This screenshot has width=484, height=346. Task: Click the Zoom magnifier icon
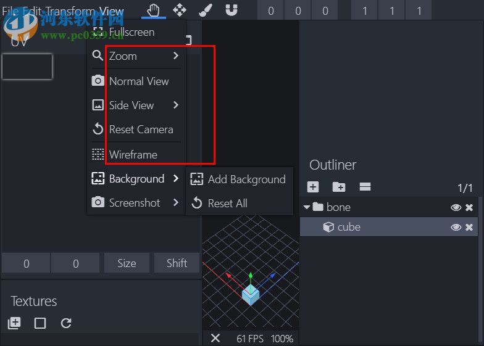pos(98,56)
